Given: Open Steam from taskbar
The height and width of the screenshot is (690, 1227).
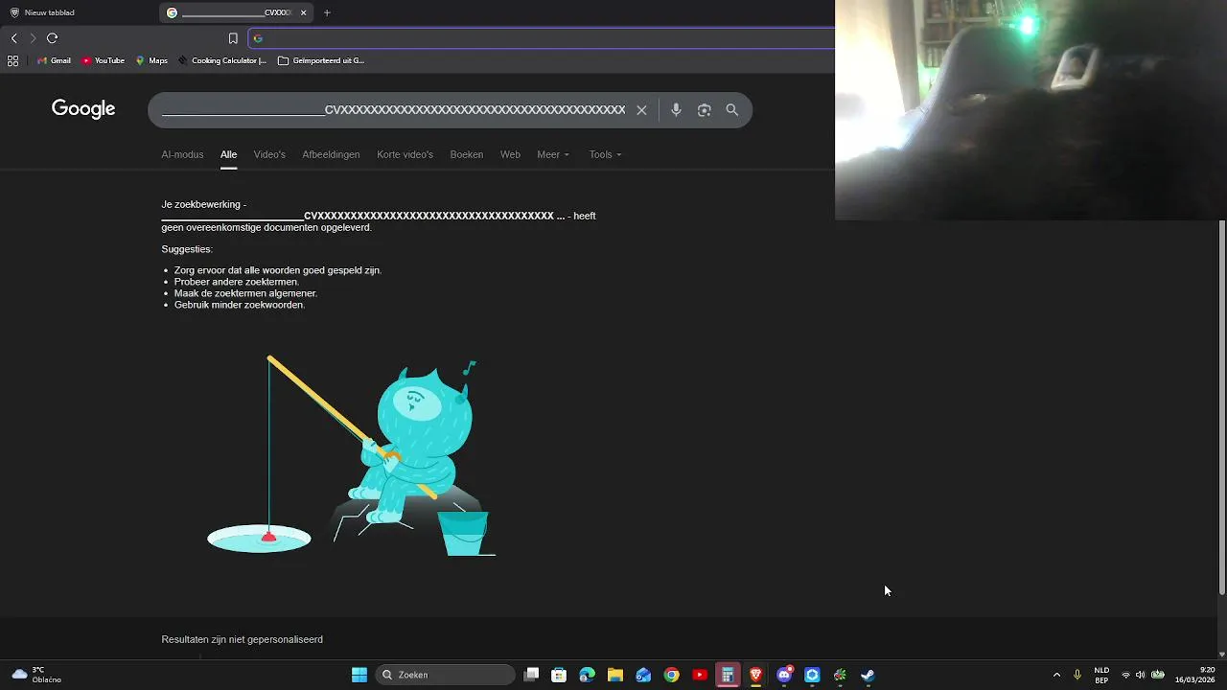Looking at the screenshot, I should point(868,675).
